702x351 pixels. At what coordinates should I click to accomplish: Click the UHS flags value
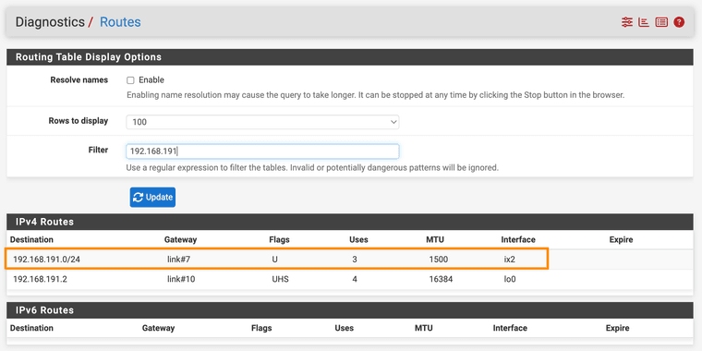point(280,279)
